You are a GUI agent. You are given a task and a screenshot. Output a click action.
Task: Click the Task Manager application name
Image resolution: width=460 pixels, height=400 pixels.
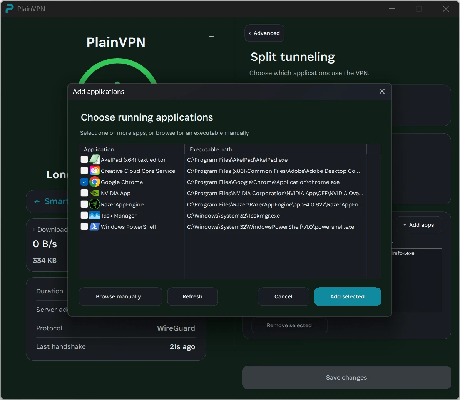tap(119, 216)
